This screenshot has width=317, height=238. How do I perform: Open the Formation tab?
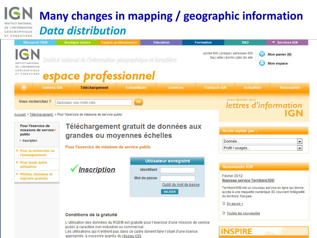(203, 42)
